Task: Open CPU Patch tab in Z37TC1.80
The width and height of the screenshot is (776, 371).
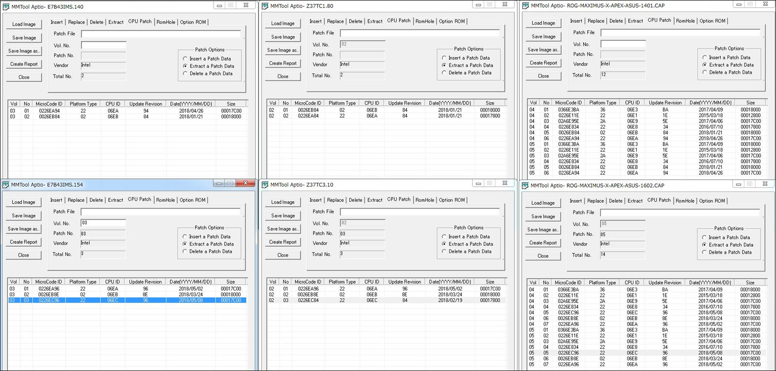Action: click(x=399, y=21)
